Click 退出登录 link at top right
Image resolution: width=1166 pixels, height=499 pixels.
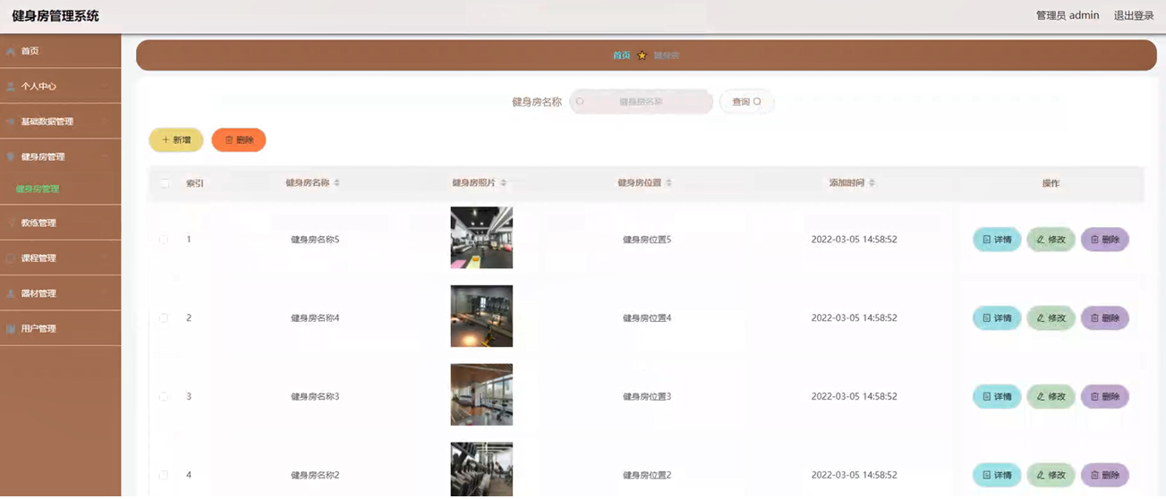tap(1133, 16)
